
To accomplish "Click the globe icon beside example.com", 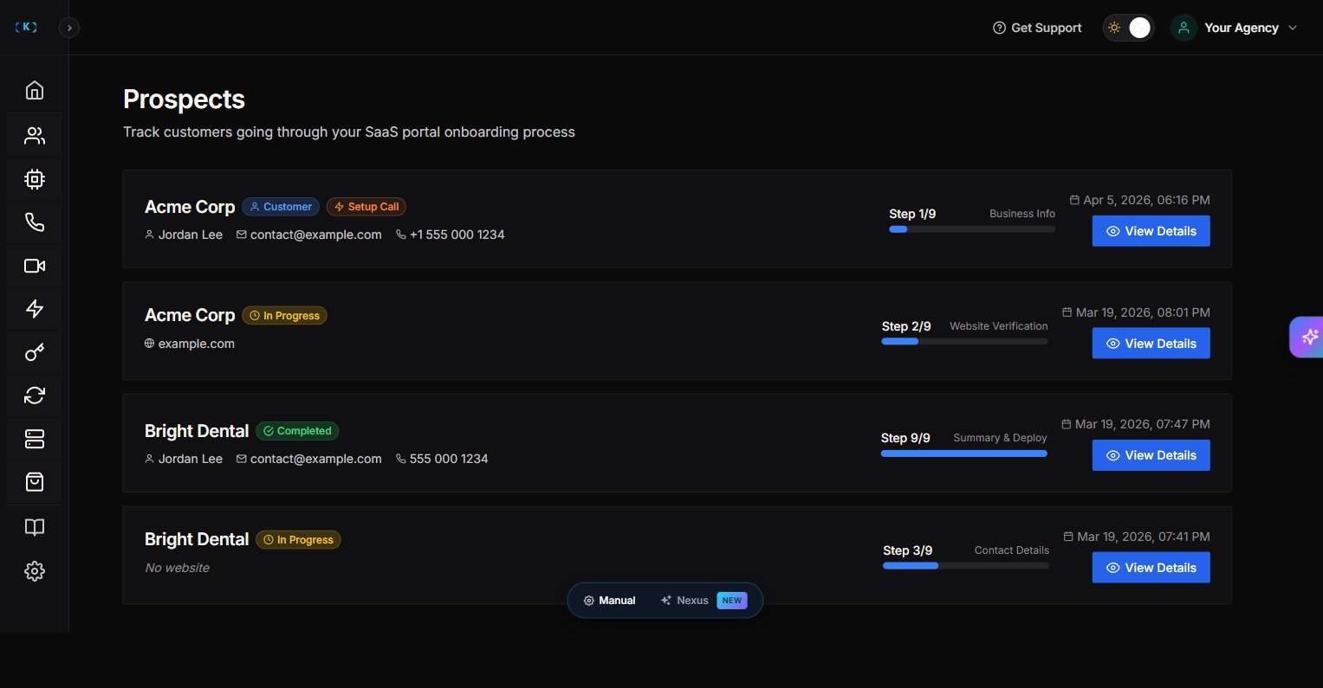I will (149, 344).
